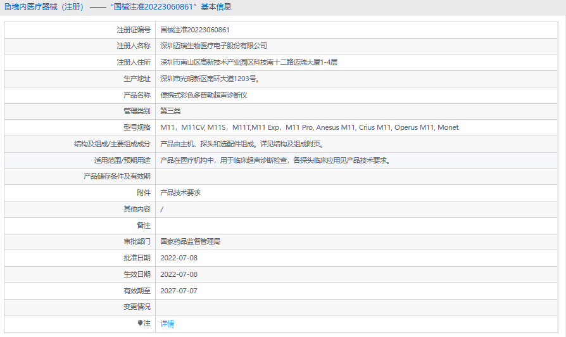Image resolution: width=566 pixels, height=337 pixels.
Task: Click the 产品储存条件及有效期 label
Action: pyautogui.click(x=117, y=176)
